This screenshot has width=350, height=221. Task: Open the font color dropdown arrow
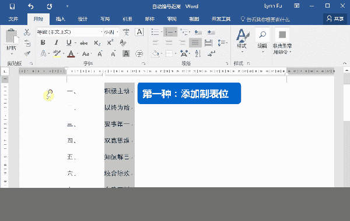point(78,54)
